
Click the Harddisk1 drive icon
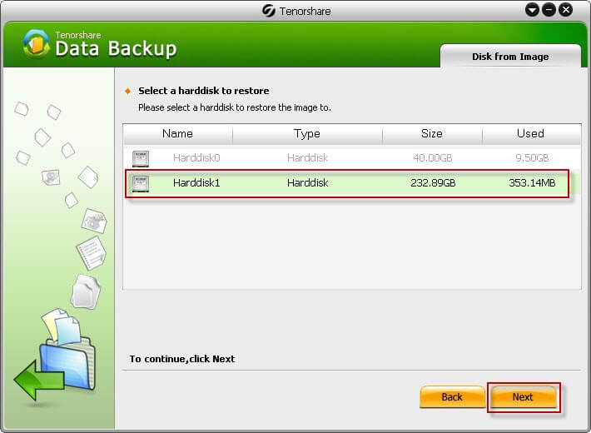click(141, 182)
